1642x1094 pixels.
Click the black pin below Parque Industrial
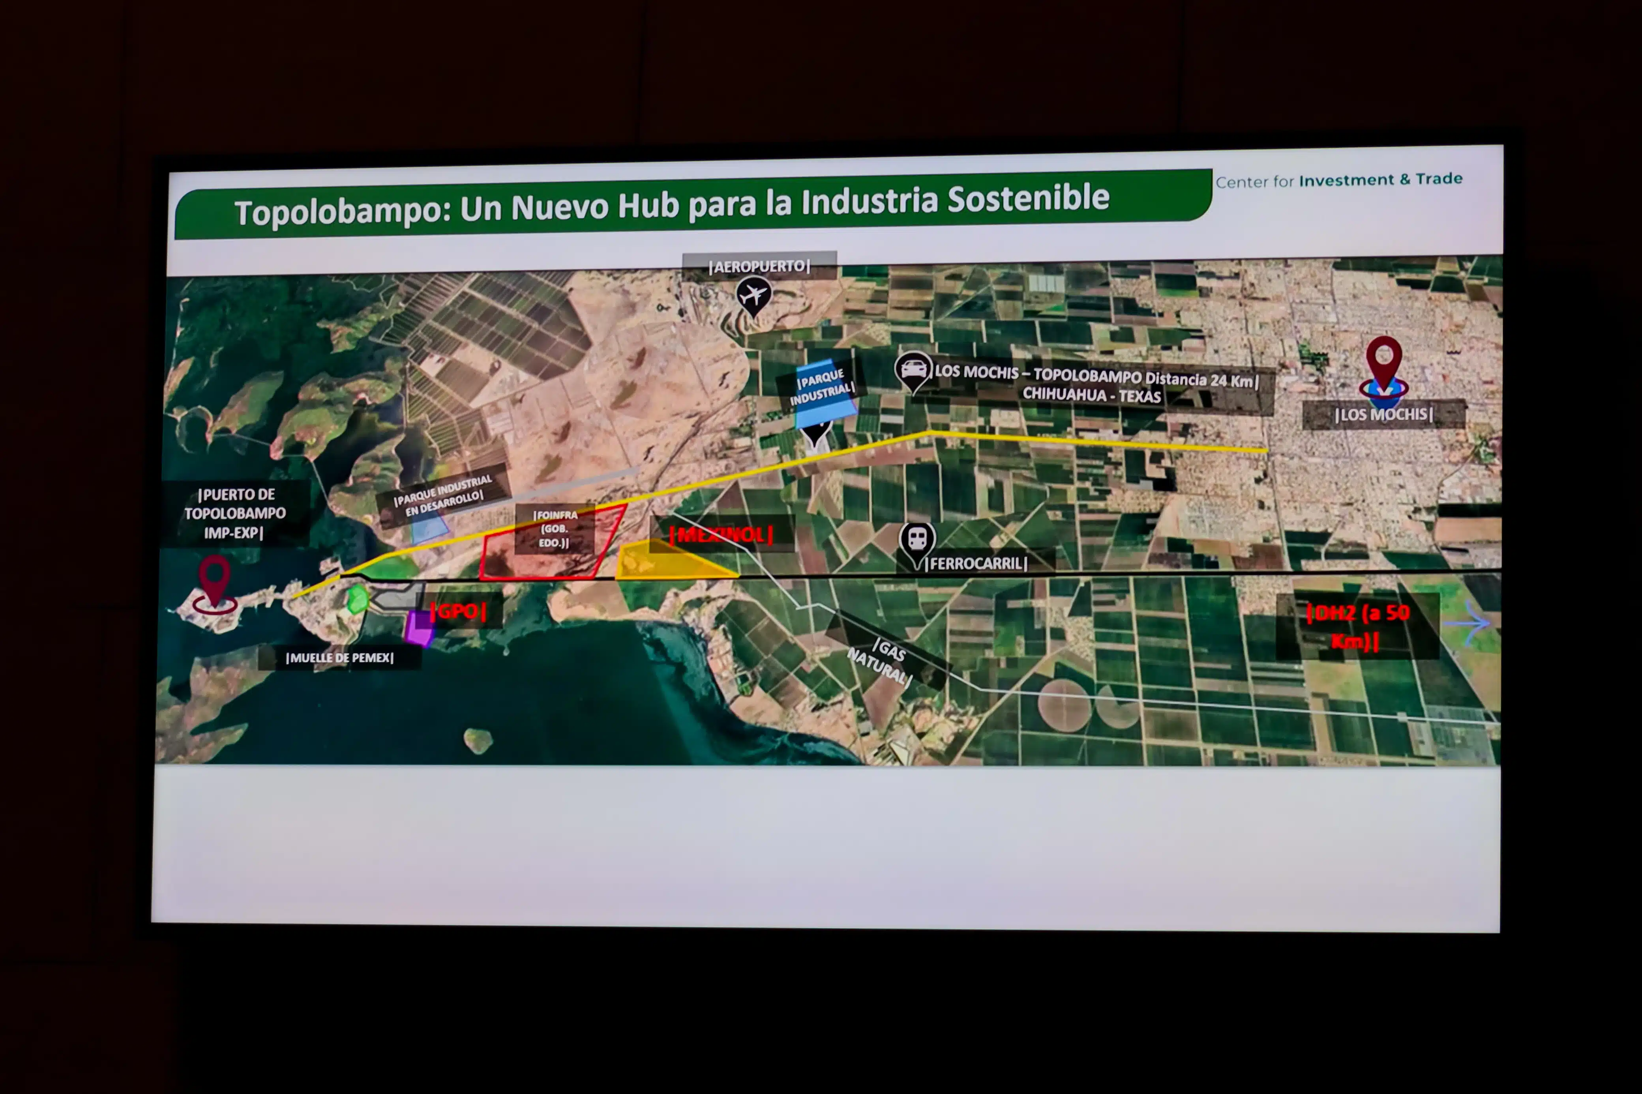pos(815,434)
